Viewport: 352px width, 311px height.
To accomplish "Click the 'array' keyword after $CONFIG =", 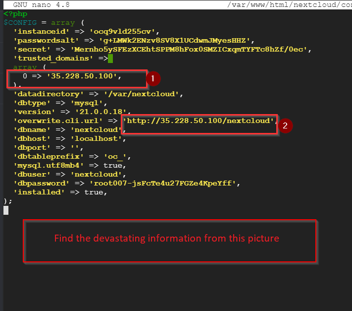I will point(63,23).
